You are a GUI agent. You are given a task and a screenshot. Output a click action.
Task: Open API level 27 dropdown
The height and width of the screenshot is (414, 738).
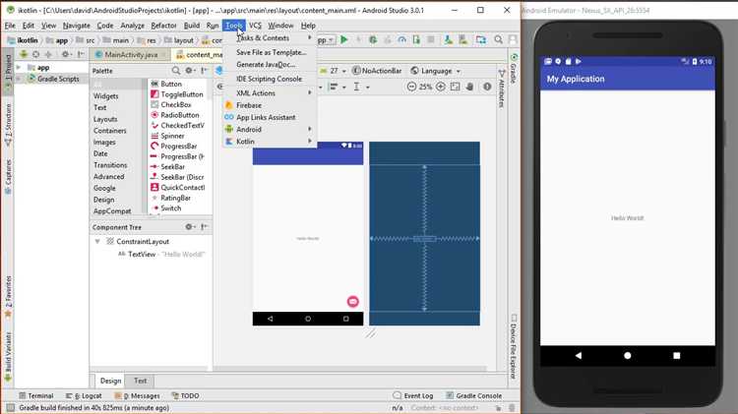pos(334,71)
